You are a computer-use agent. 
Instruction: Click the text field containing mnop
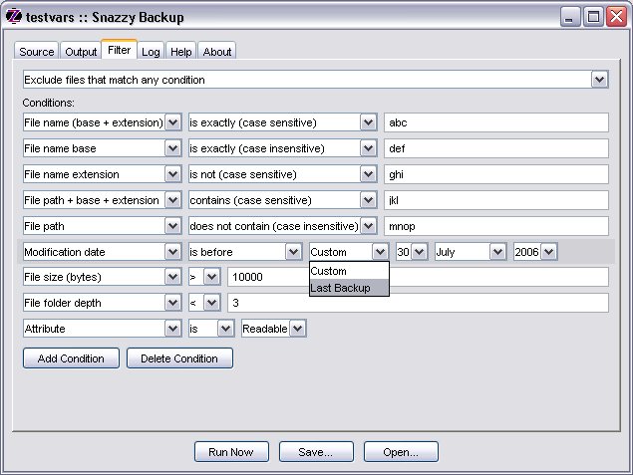coord(496,226)
